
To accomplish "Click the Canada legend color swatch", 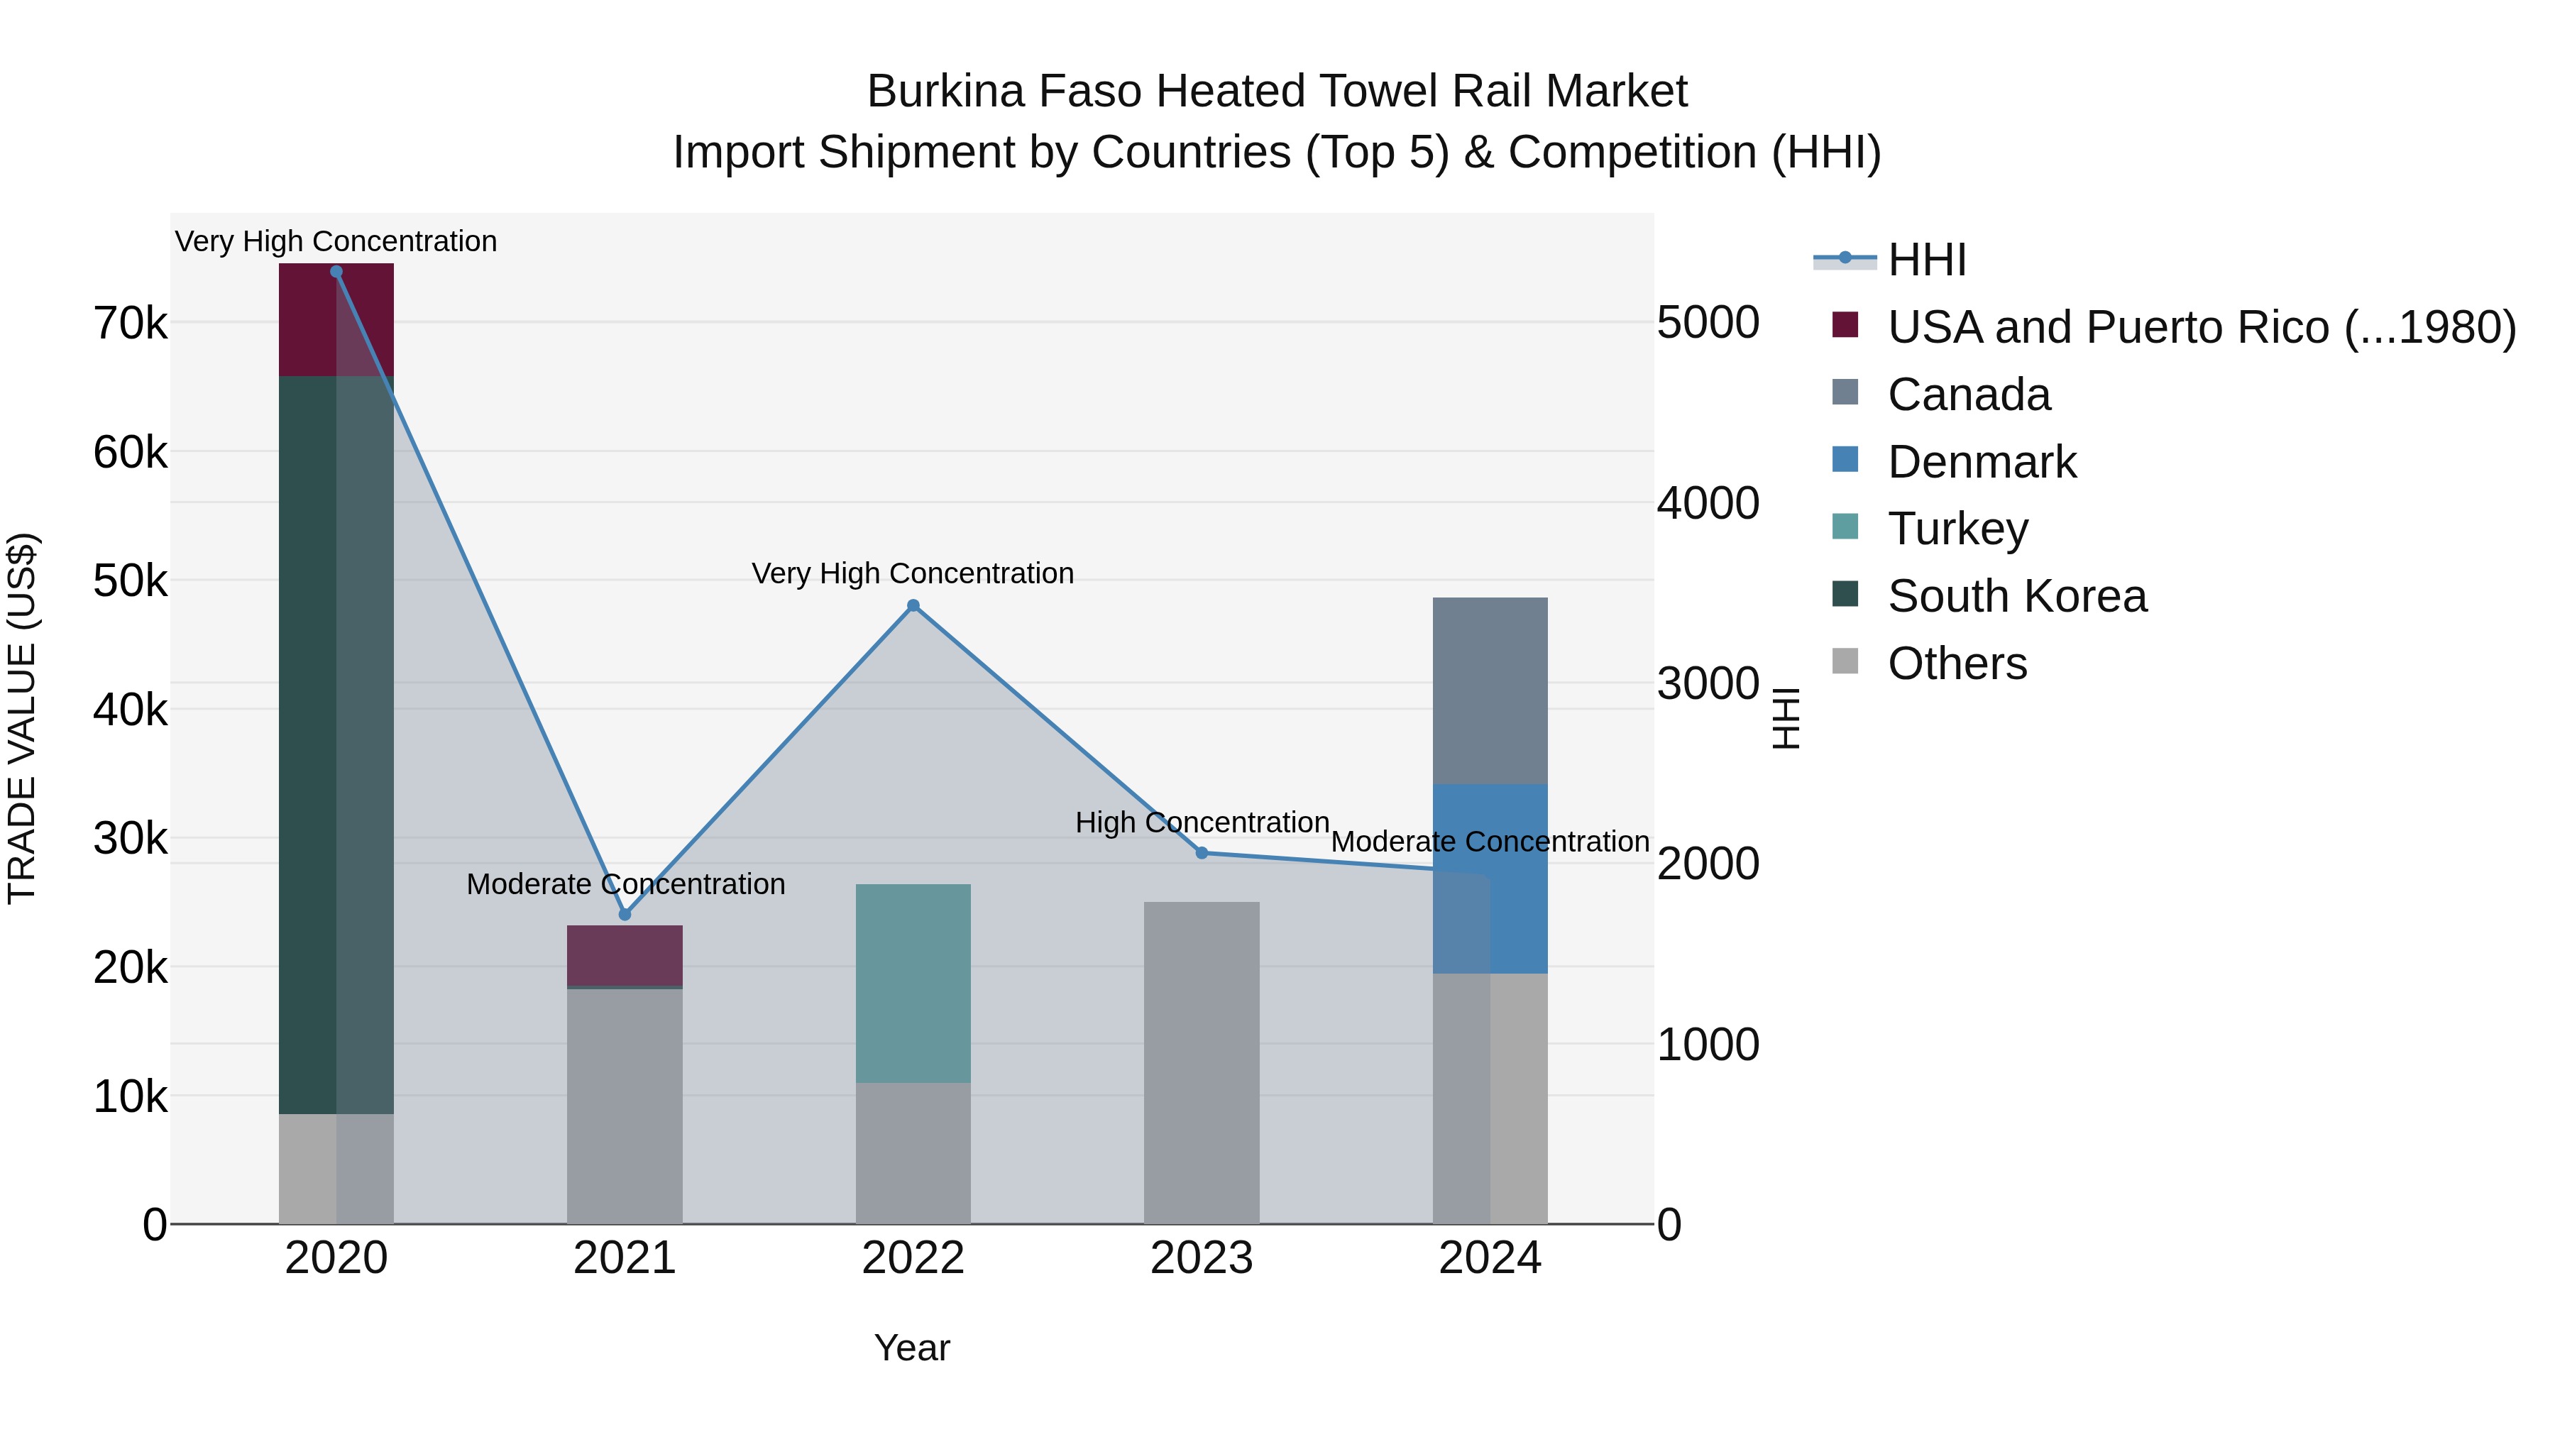I will point(1845,392).
